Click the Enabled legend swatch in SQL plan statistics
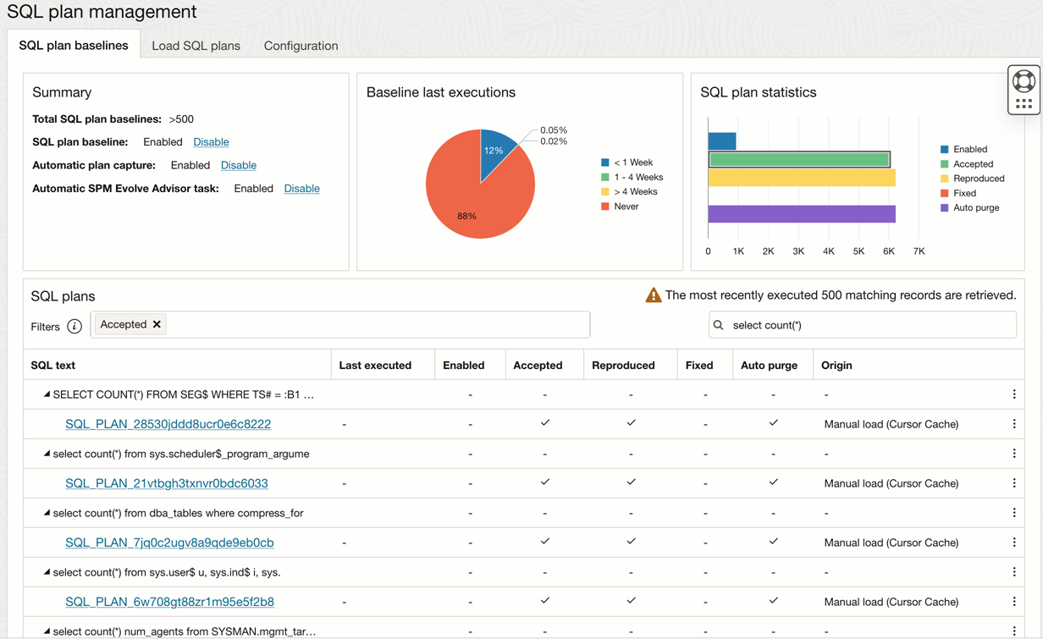The width and height of the screenshot is (1043, 639). [x=945, y=150]
